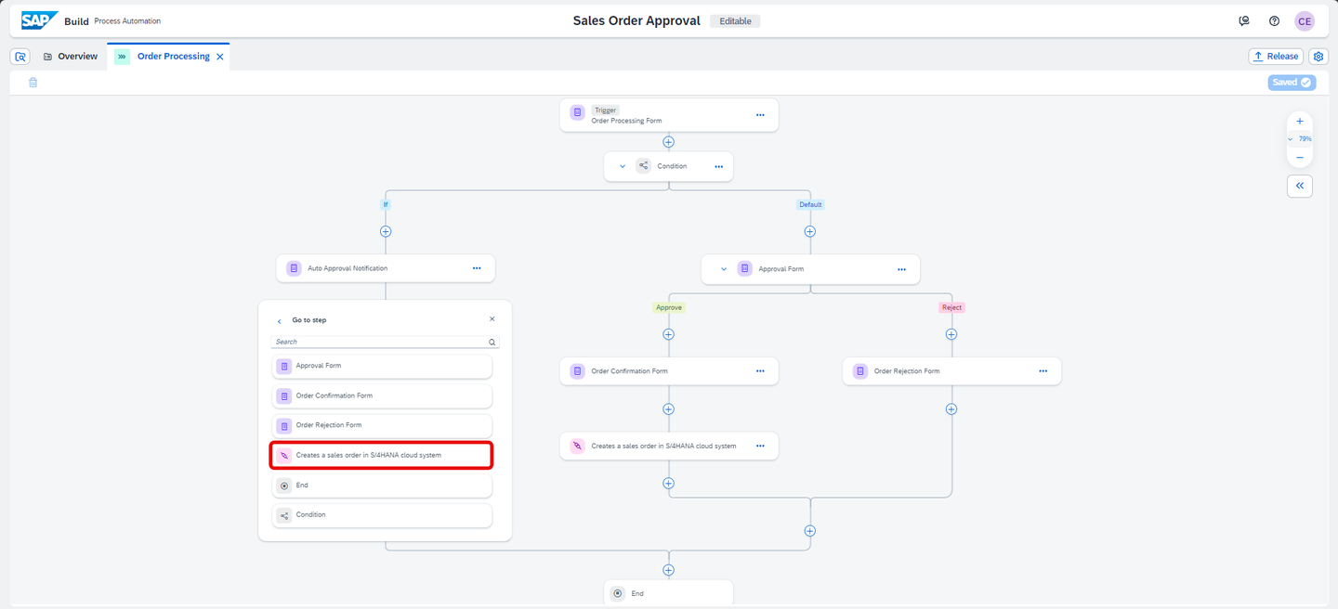Click the Search field in Go to step
Viewport: 1338px width, 609px height.
tap(379, 342)
